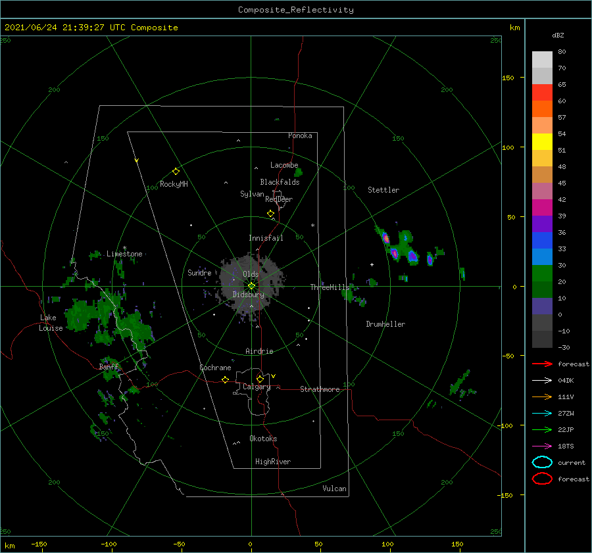Click the white 04DK arrow in legend
Viewport: 592px width, 553px height.
pyautogui.click(x=542, y=380)
